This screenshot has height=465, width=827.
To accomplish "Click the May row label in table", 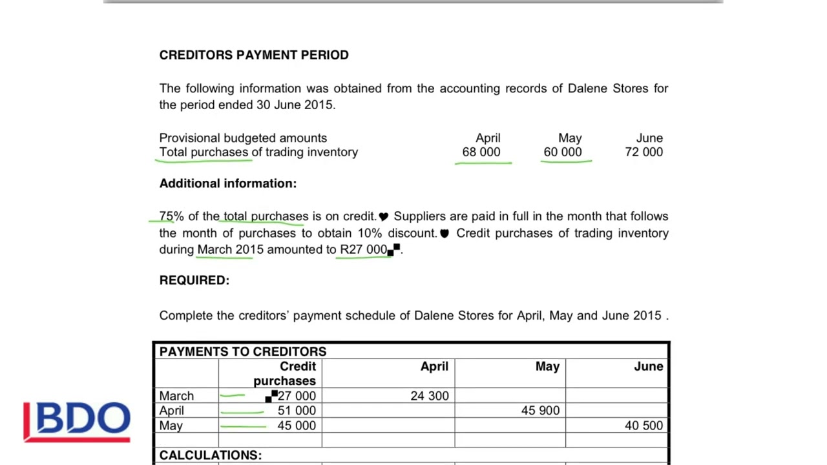I will 171,426.
